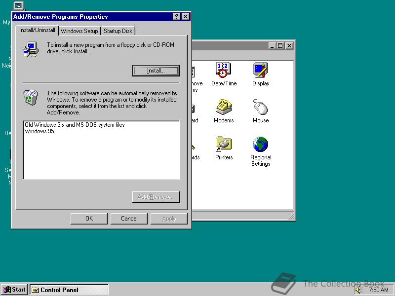This screenshot has height=296, width=395.
Task: Select the Install/Uninstall tab
Action: [37, 30]
